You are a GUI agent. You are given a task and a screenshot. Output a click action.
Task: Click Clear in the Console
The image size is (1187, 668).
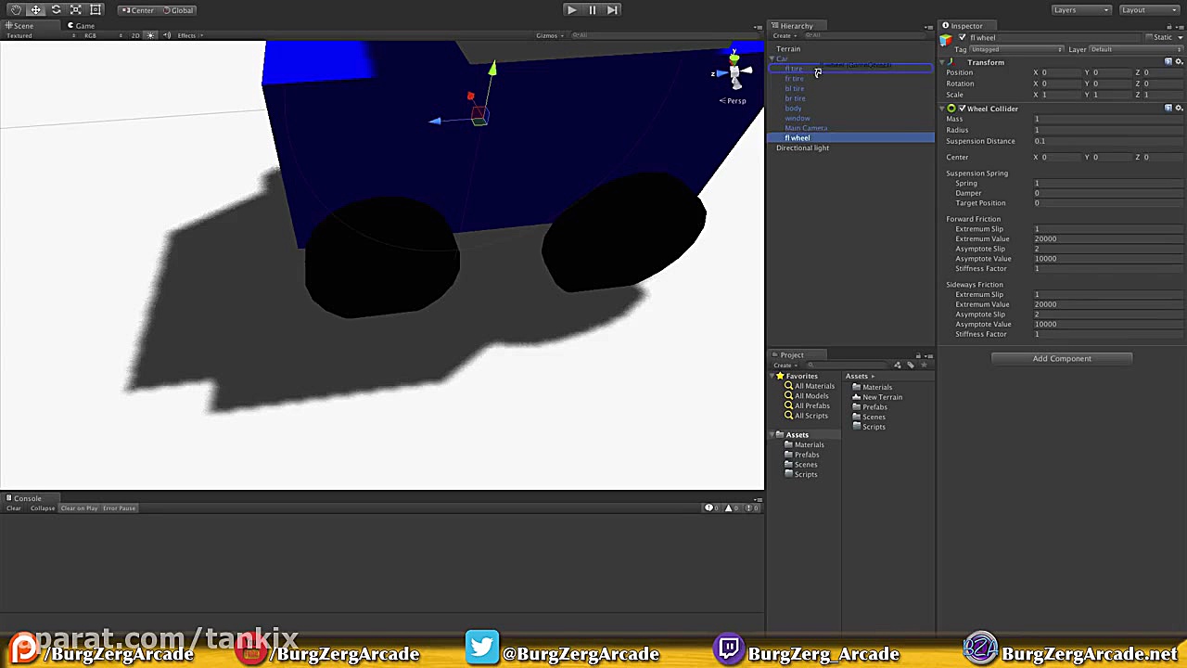(x=14, y=508)
